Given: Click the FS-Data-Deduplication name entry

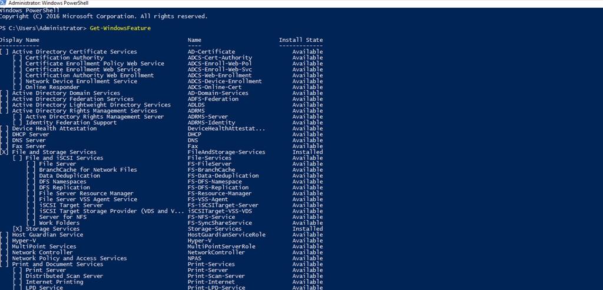Looking at the screenshot, I should pos(223,175).
